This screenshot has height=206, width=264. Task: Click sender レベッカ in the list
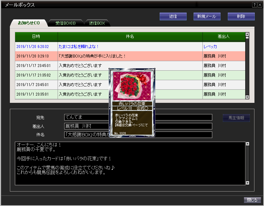[210, 47]
